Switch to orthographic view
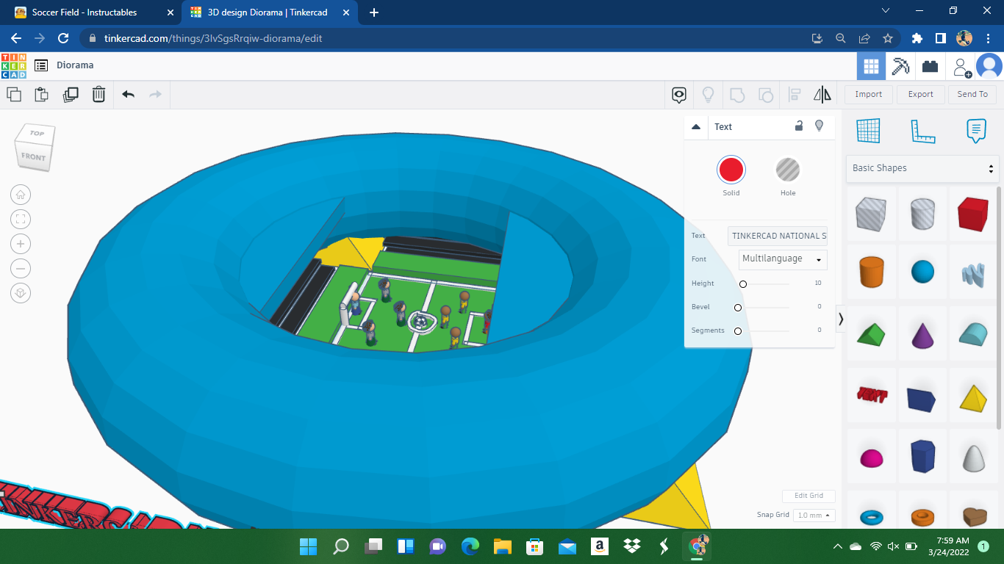Viewport: 1004px width, 564px height. pos(21,293)
